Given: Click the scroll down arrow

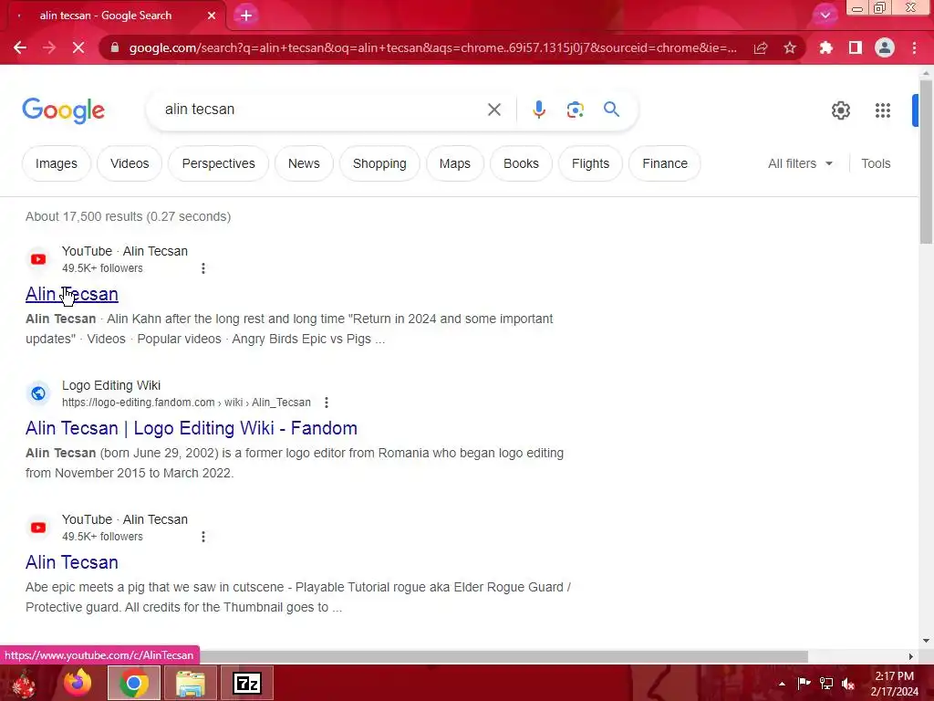Looking at the screenshot, I should point(926,641).
